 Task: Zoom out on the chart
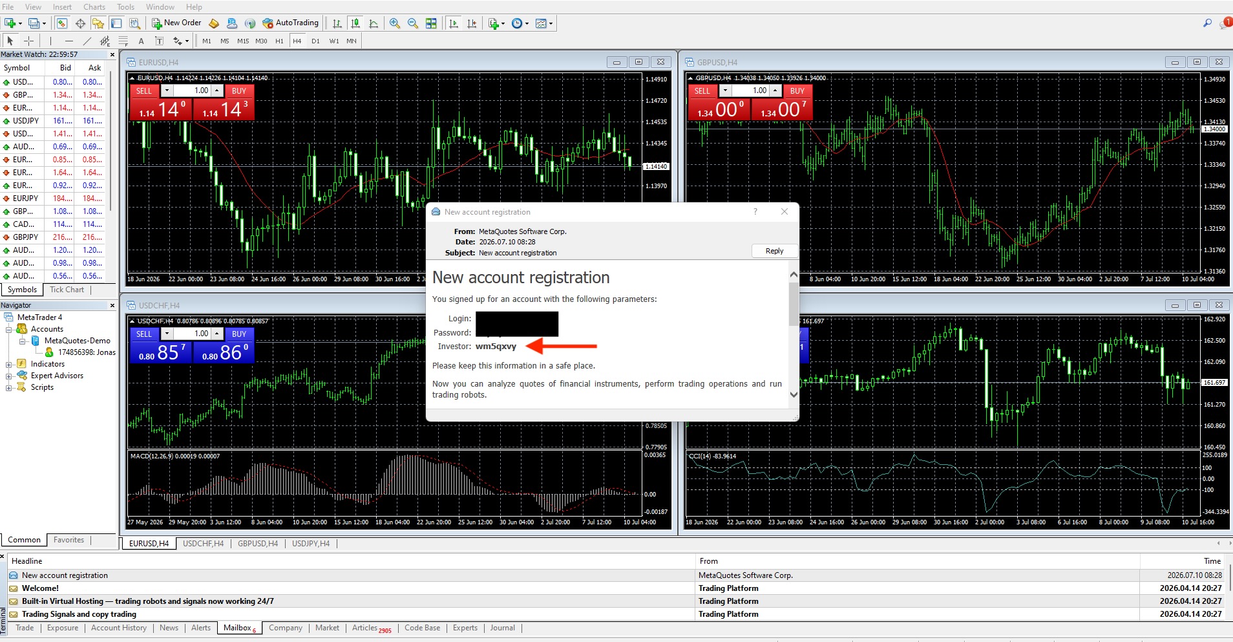pyautogui.click(x=412, y=23)
